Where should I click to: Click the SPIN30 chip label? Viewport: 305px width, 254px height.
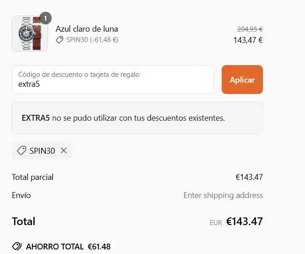(42, 151)
